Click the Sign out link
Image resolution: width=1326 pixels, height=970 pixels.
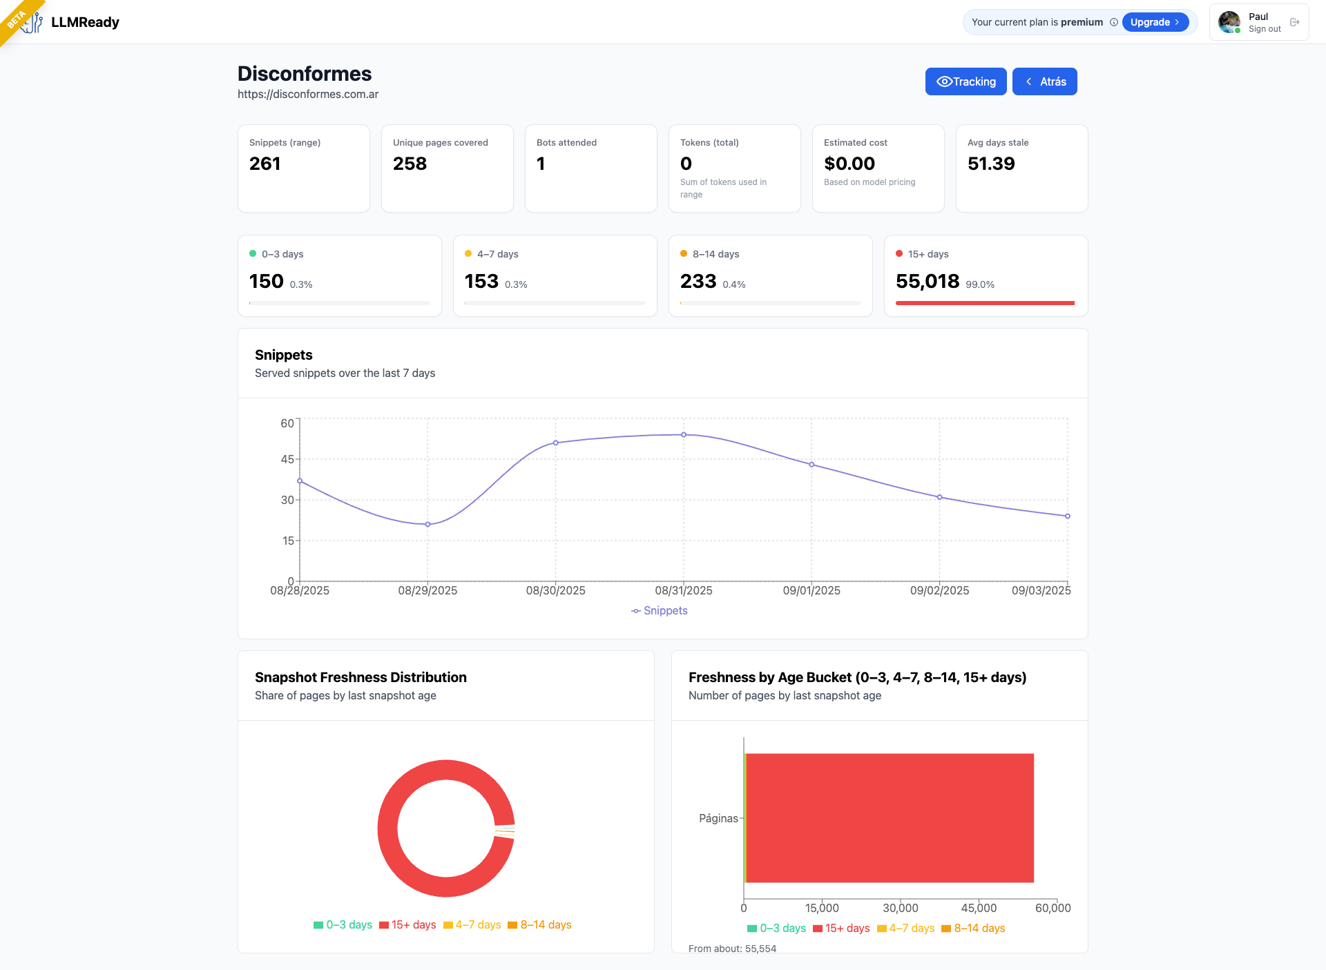(x=1265, y=29)
